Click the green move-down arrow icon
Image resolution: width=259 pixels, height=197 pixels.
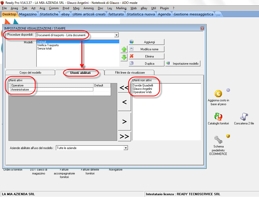tap(124, 57)
